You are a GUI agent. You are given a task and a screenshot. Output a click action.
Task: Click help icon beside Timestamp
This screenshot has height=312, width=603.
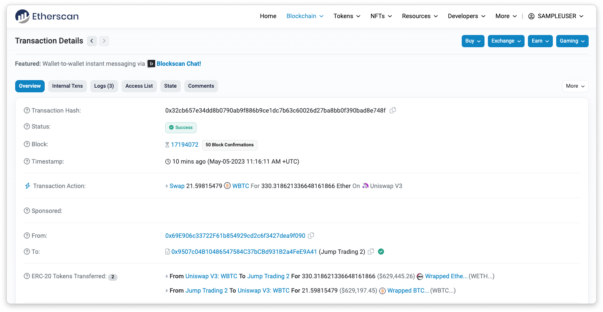27,161
